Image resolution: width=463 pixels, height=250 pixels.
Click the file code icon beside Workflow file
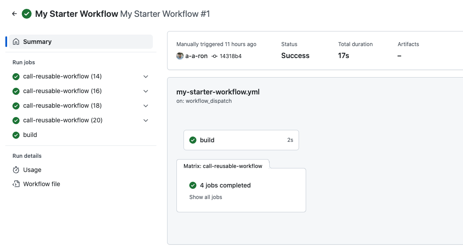pyautogui.click(x=16, y=184)
